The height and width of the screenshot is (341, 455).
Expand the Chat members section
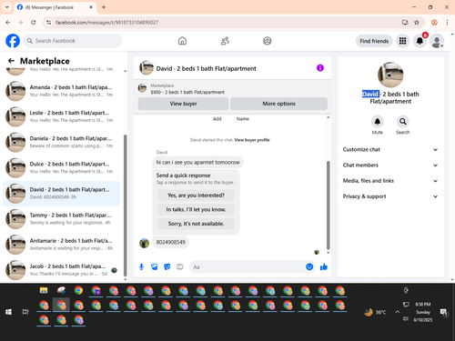tap(390, 165)
